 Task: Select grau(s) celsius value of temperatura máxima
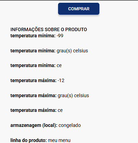pos(73,95)
